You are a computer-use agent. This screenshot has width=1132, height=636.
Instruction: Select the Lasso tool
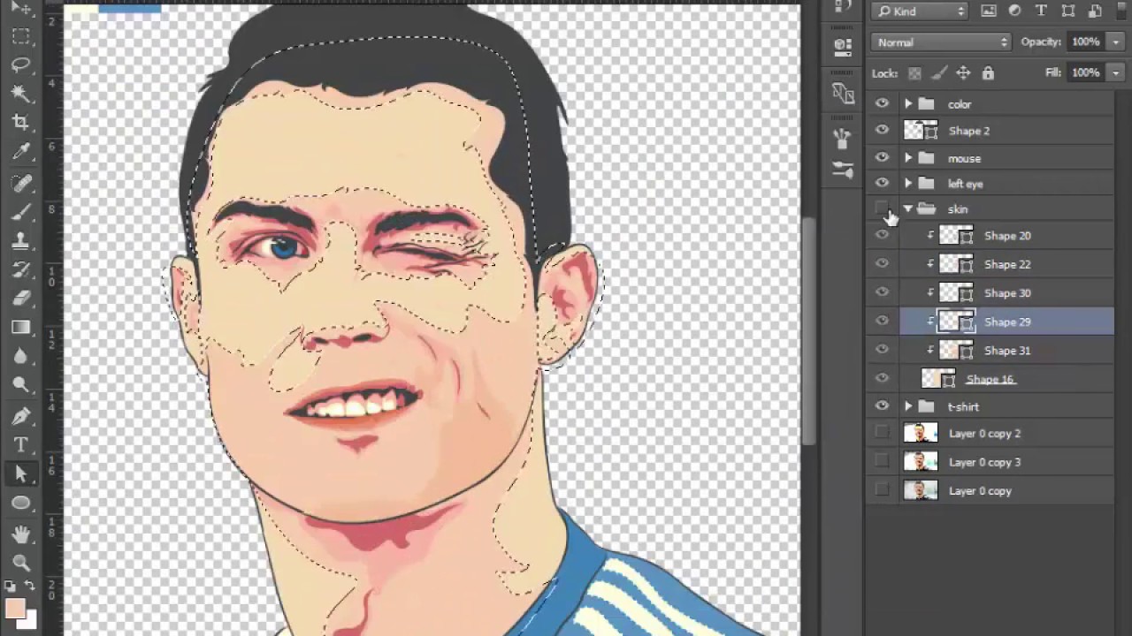pyautogui.click(x=21, y=64)
